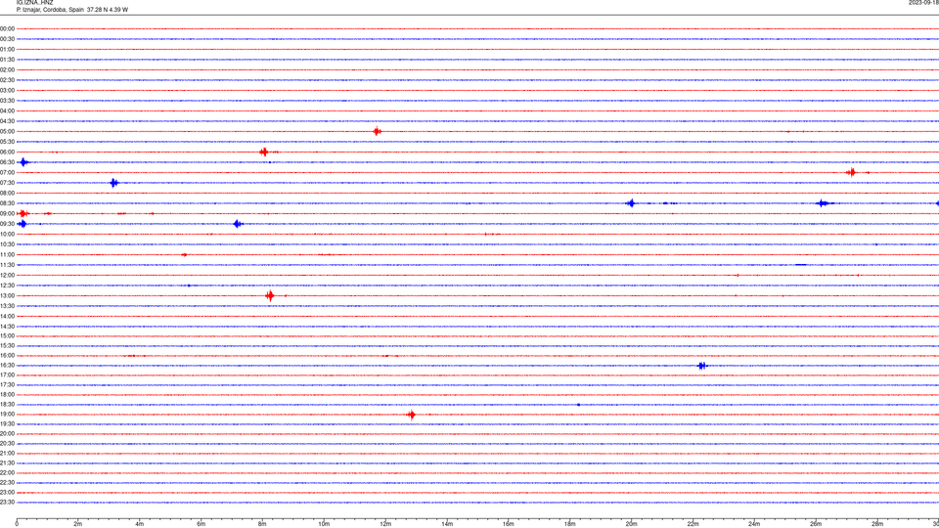Click the 22:00 row time label
This screenshot has width=939, height=528.
7,473
